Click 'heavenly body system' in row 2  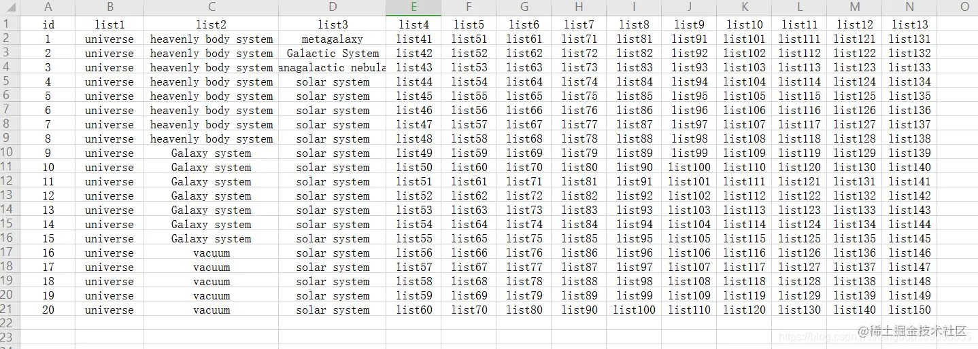click(212, 39)
